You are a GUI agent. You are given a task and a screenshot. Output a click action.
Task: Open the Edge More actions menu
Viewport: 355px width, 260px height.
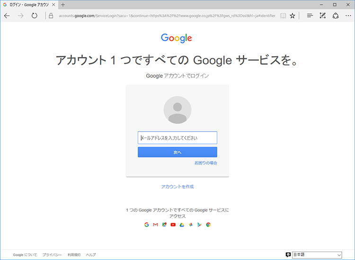coord(348,16)
